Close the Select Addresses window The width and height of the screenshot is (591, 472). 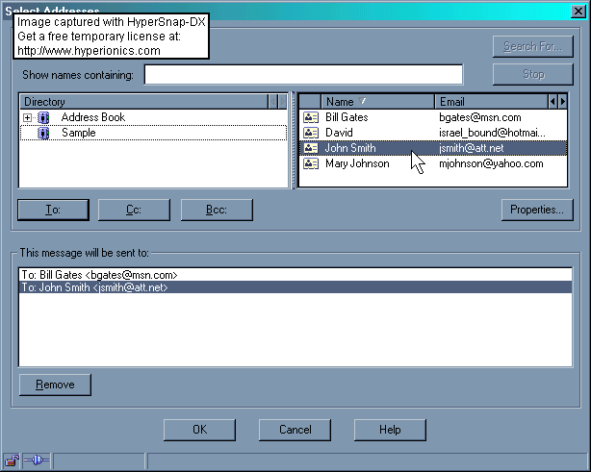coord(578,12)
